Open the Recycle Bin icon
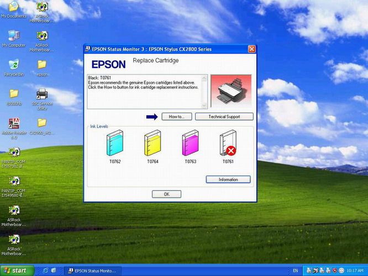Image resolution: width=368 pixels, height=276 pixels. pyautogui.click(x=14, y=68)
